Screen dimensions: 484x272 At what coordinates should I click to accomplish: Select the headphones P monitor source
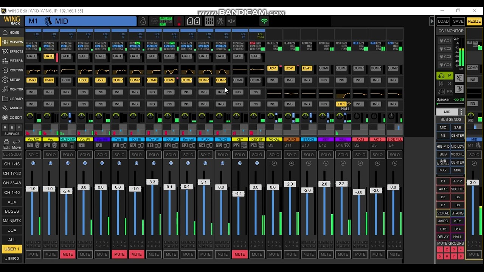pyautogui.click(x=445, y=76)
